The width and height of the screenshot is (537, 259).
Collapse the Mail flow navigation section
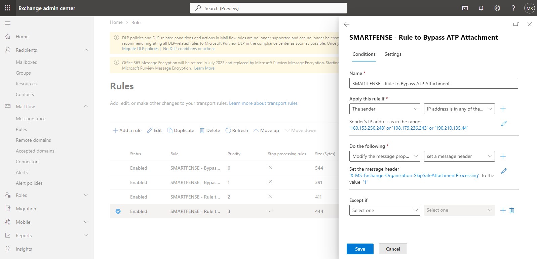[86, 106]
